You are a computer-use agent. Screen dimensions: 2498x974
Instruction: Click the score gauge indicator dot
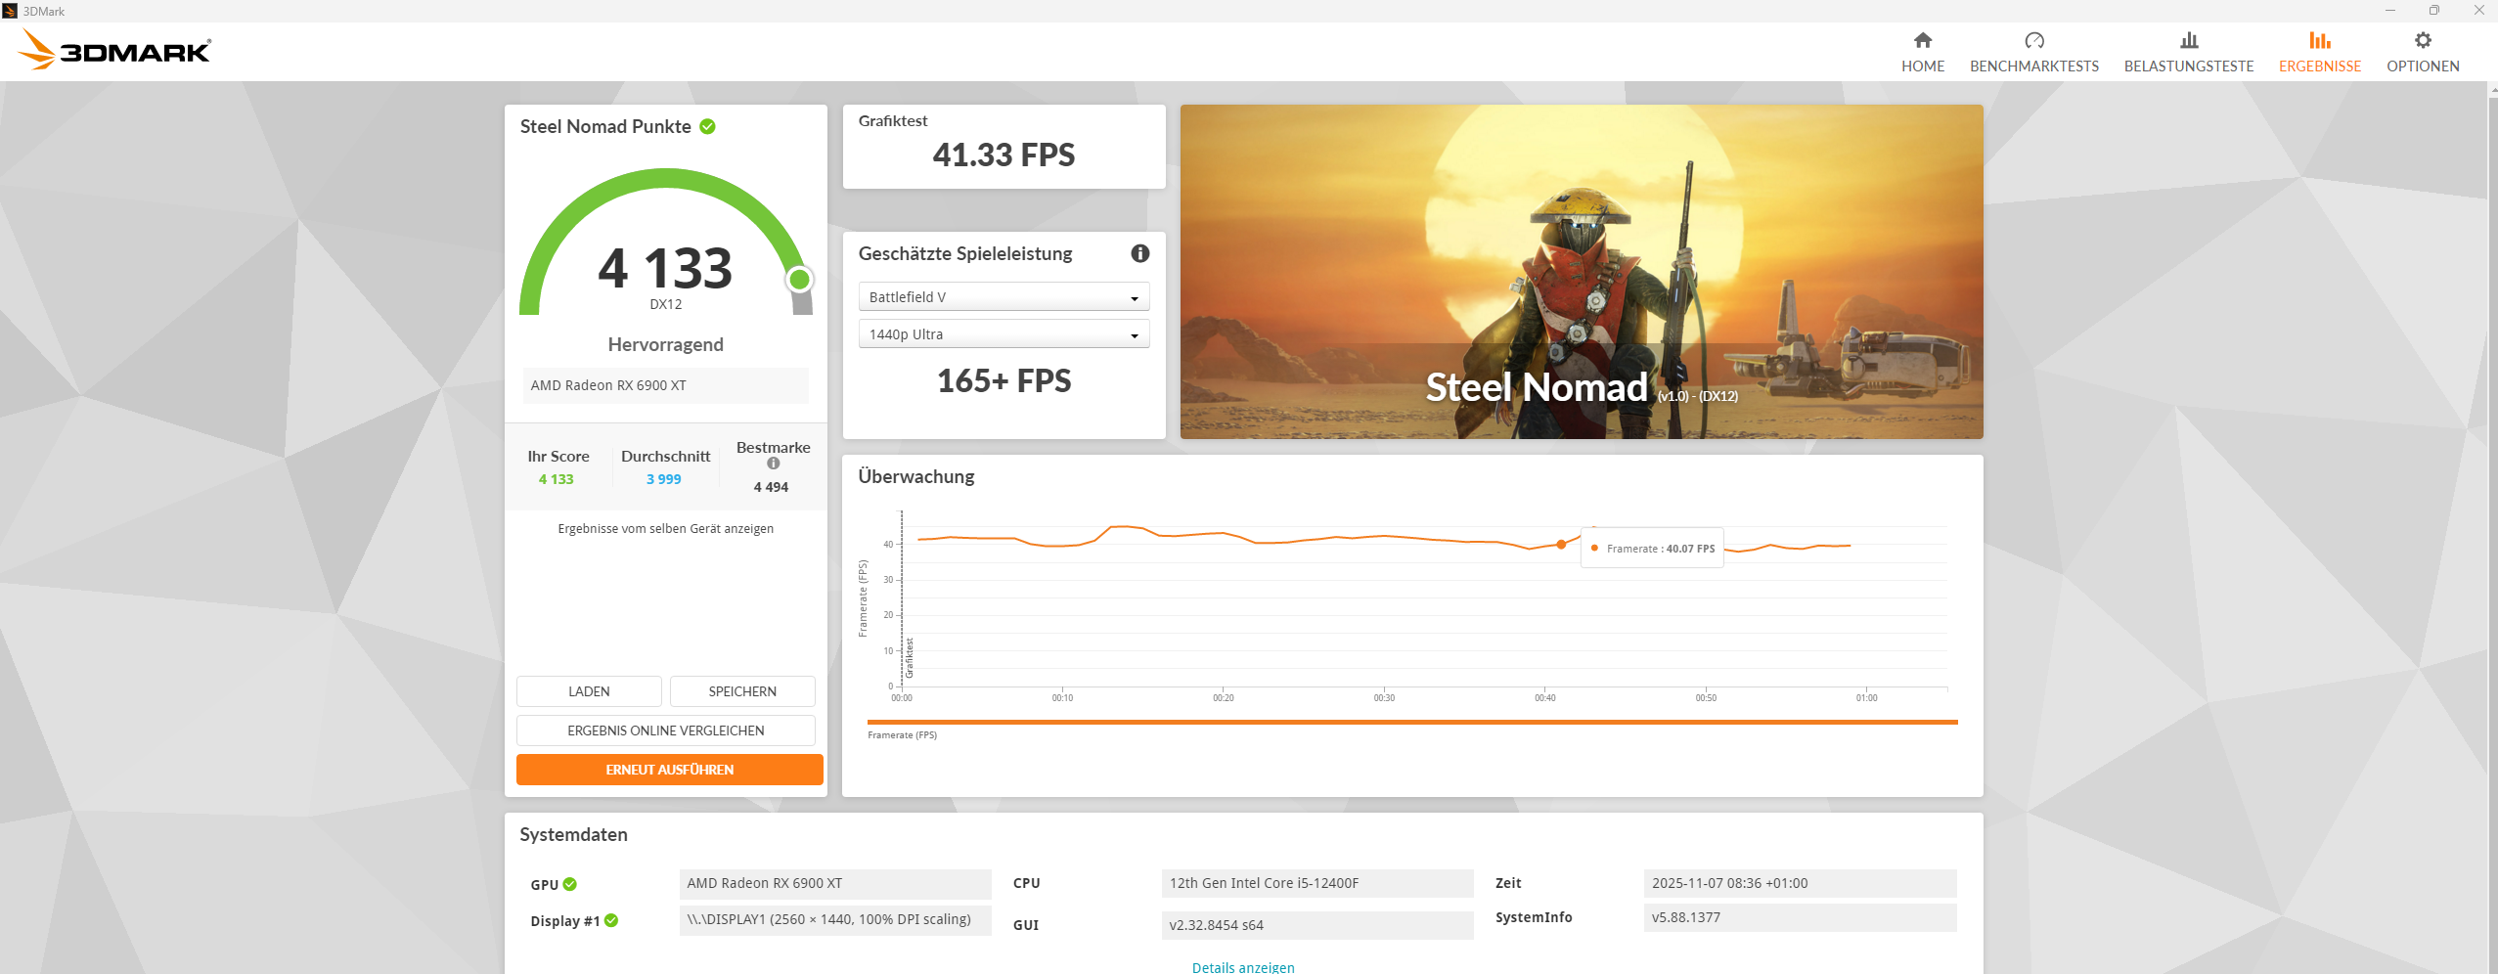pyautogui.click(x=799, y=280)
